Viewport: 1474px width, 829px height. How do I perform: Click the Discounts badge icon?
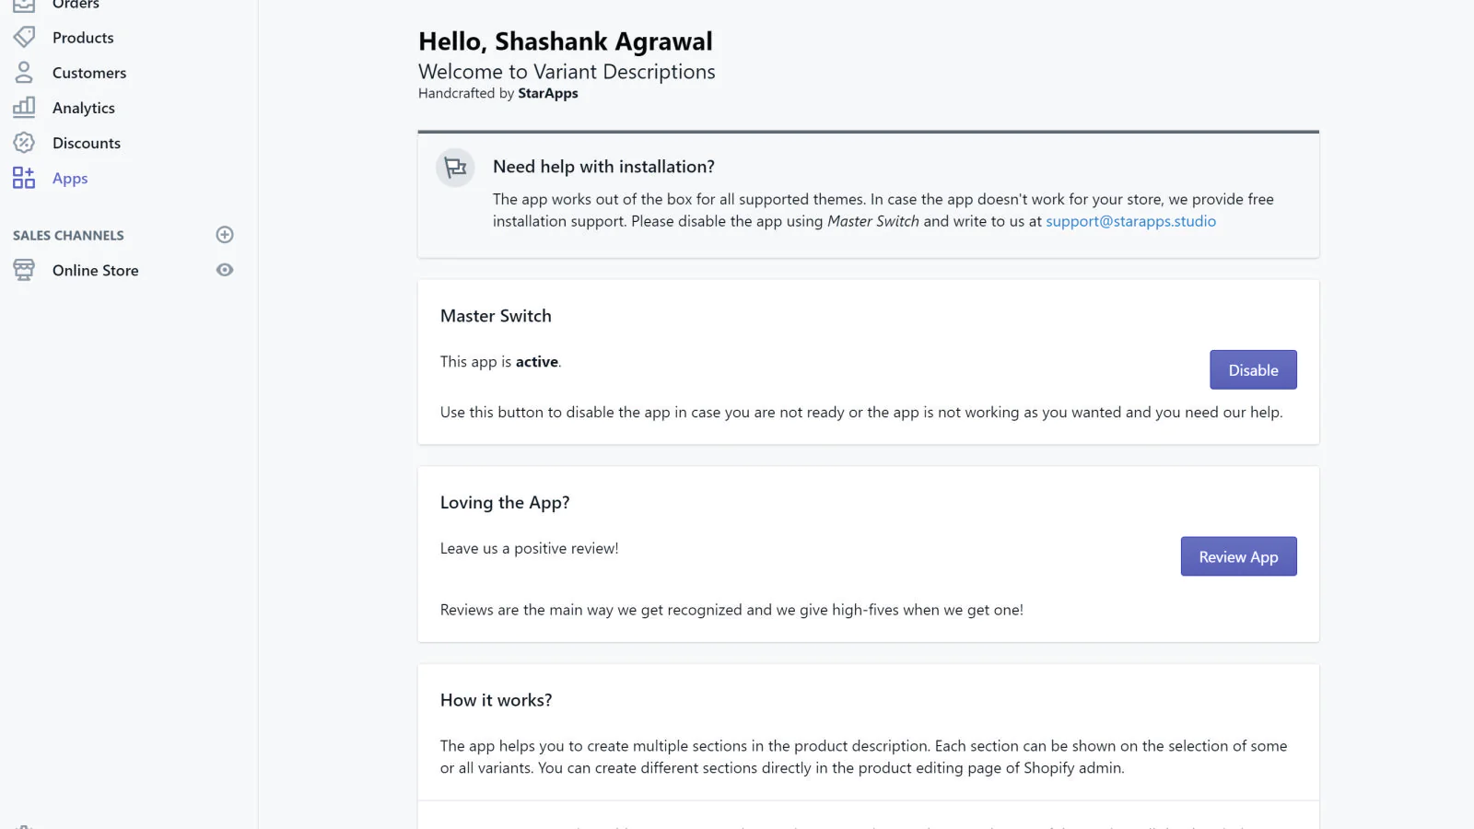coord(24,143)
